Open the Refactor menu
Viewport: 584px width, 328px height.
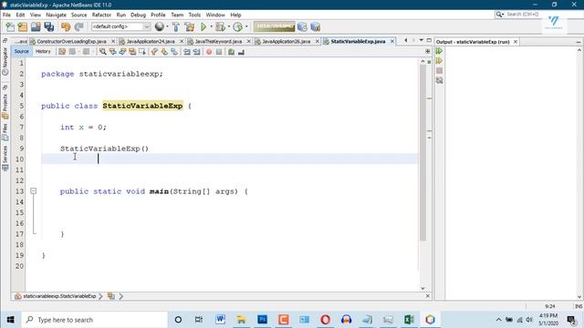(x=101, y=15)
